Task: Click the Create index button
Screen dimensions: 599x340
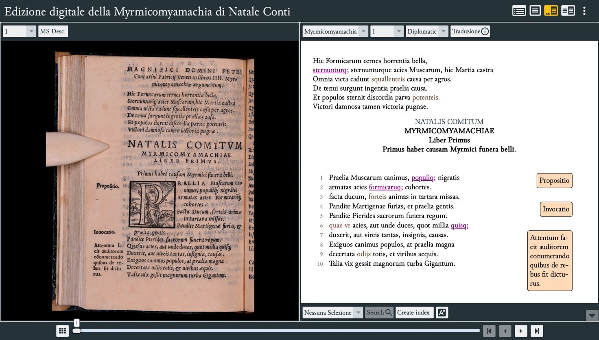Action: point(413,312)
